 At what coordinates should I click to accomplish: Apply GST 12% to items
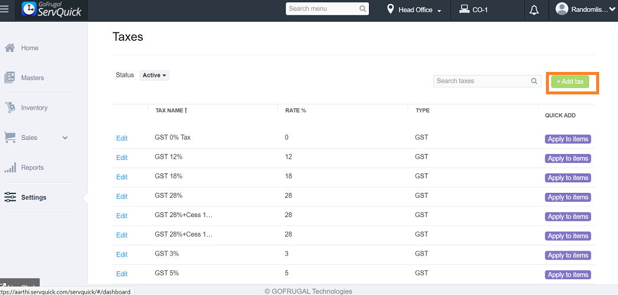[567, 159]
